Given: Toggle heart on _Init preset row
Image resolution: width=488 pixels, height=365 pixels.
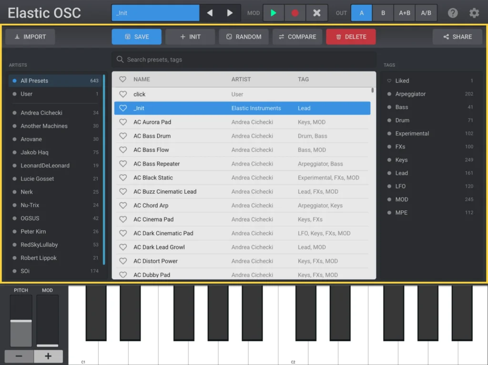Looking at the screenshot, I should [x=123, y=108].
